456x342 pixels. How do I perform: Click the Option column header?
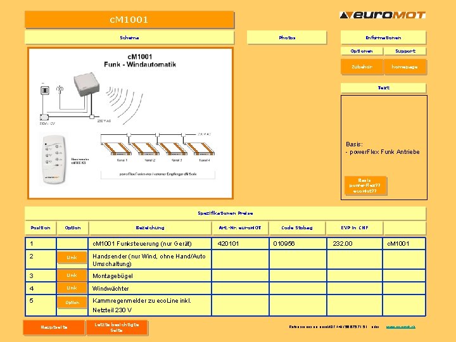[x=73, y=228]
